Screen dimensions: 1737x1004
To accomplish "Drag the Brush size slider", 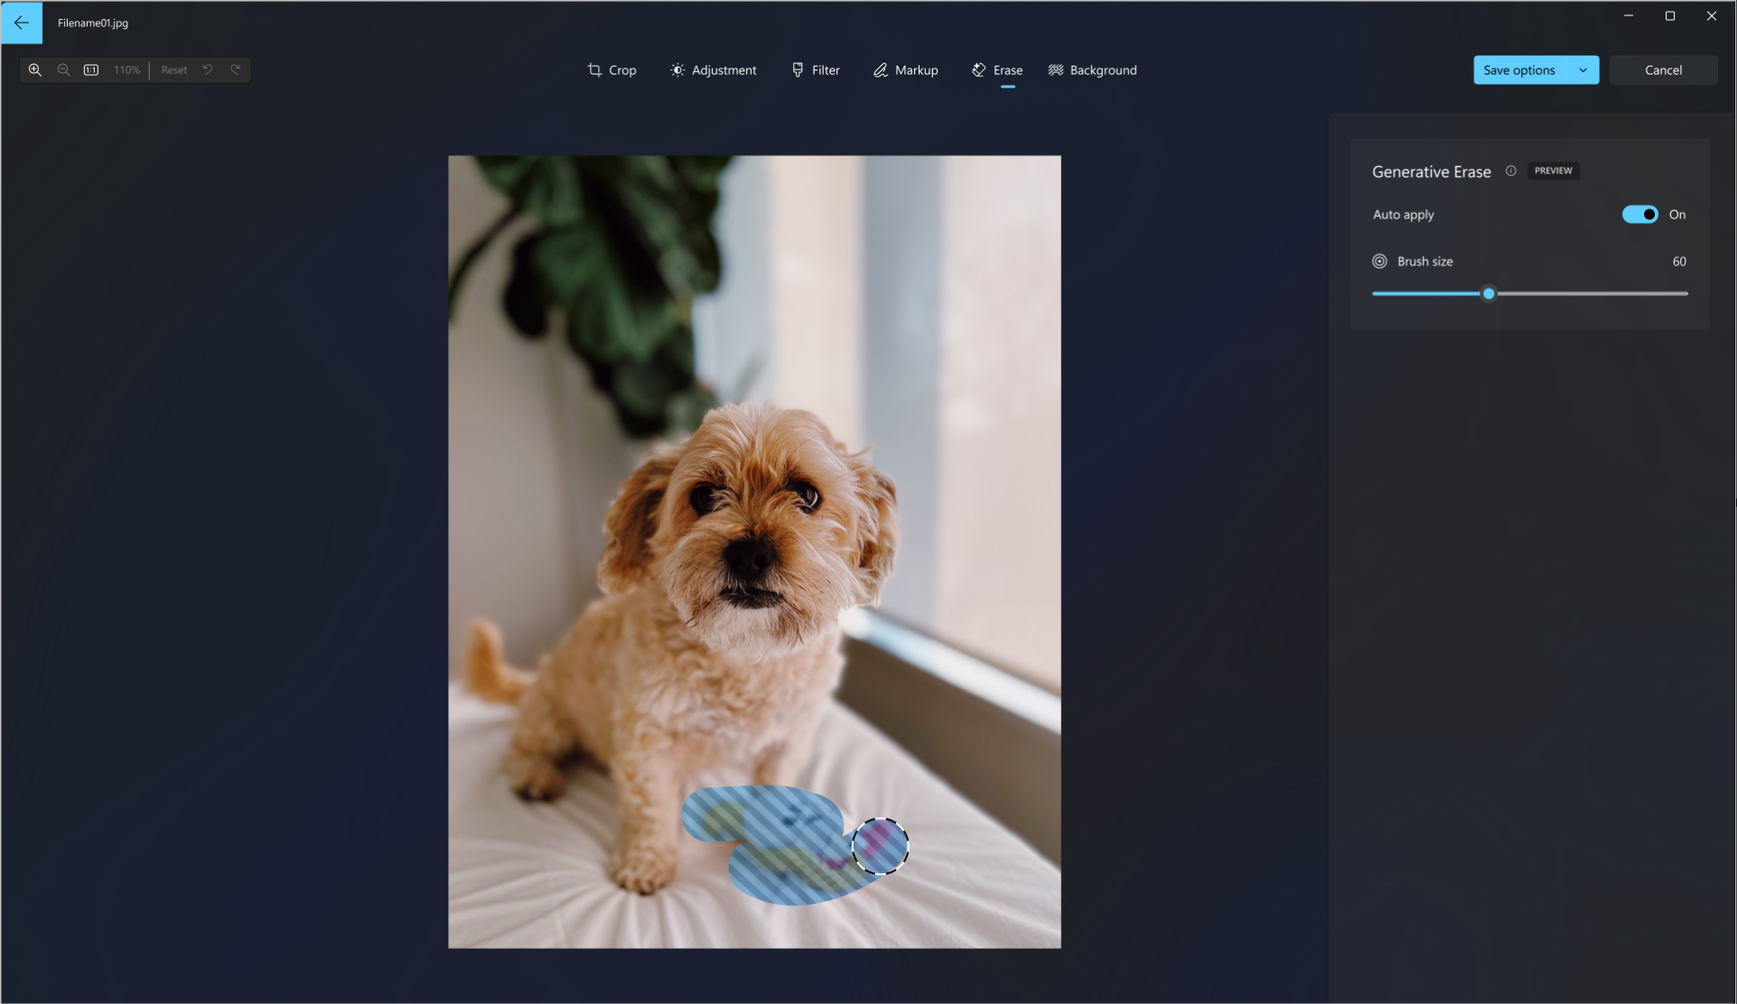I will 1490,294.
